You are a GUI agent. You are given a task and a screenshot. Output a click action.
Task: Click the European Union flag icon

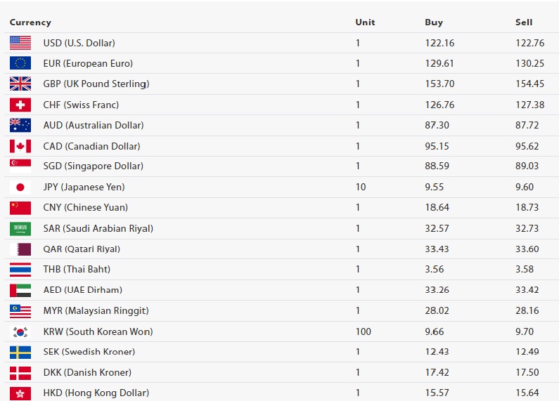pos(20,63)
